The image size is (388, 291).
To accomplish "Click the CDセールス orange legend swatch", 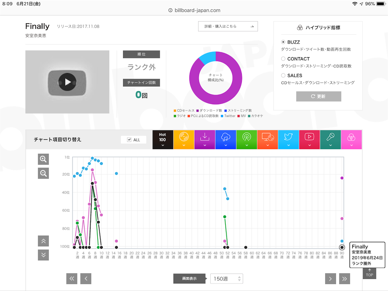I will coord(175,111).
